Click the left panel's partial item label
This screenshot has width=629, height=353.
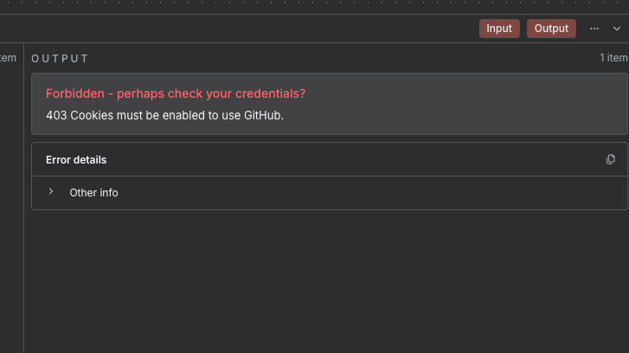pos(8,58)
